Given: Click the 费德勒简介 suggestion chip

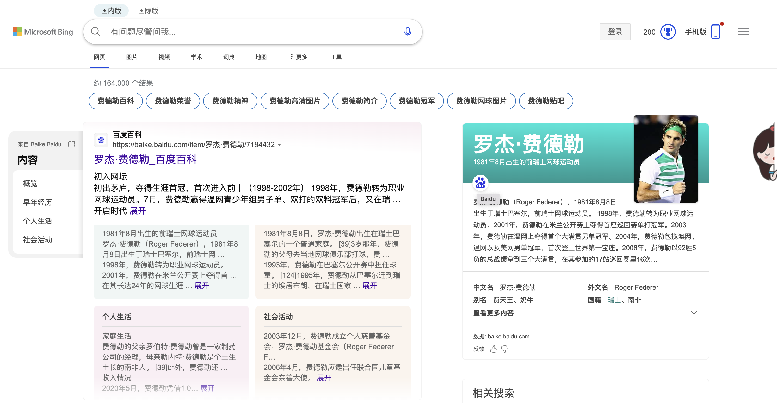Looking at the screenshot, I should click(x=359, y=101).
